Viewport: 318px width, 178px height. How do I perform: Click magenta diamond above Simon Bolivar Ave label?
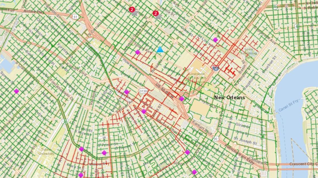[187, 152]
